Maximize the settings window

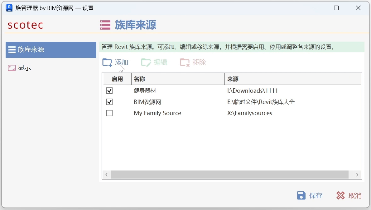[x=336, y=8]
